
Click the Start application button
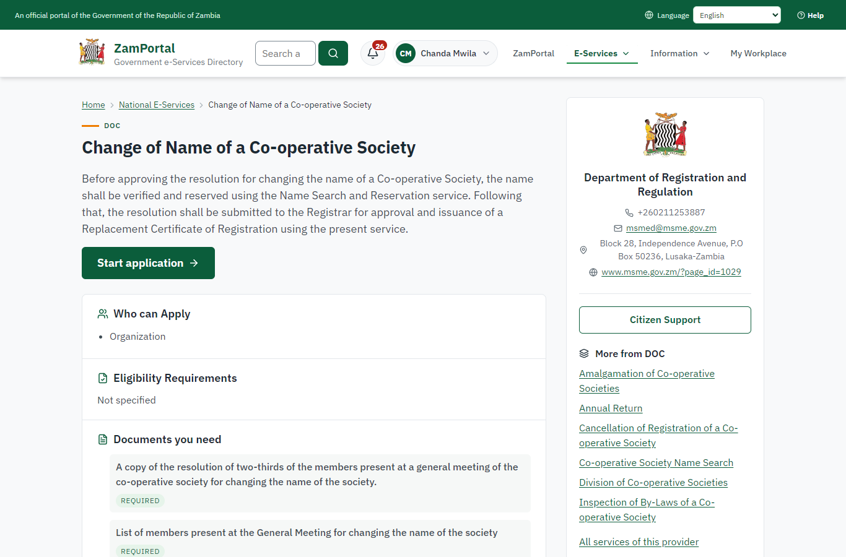149,263
